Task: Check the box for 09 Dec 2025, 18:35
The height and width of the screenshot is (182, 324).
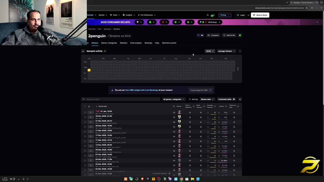Action: 85,151
